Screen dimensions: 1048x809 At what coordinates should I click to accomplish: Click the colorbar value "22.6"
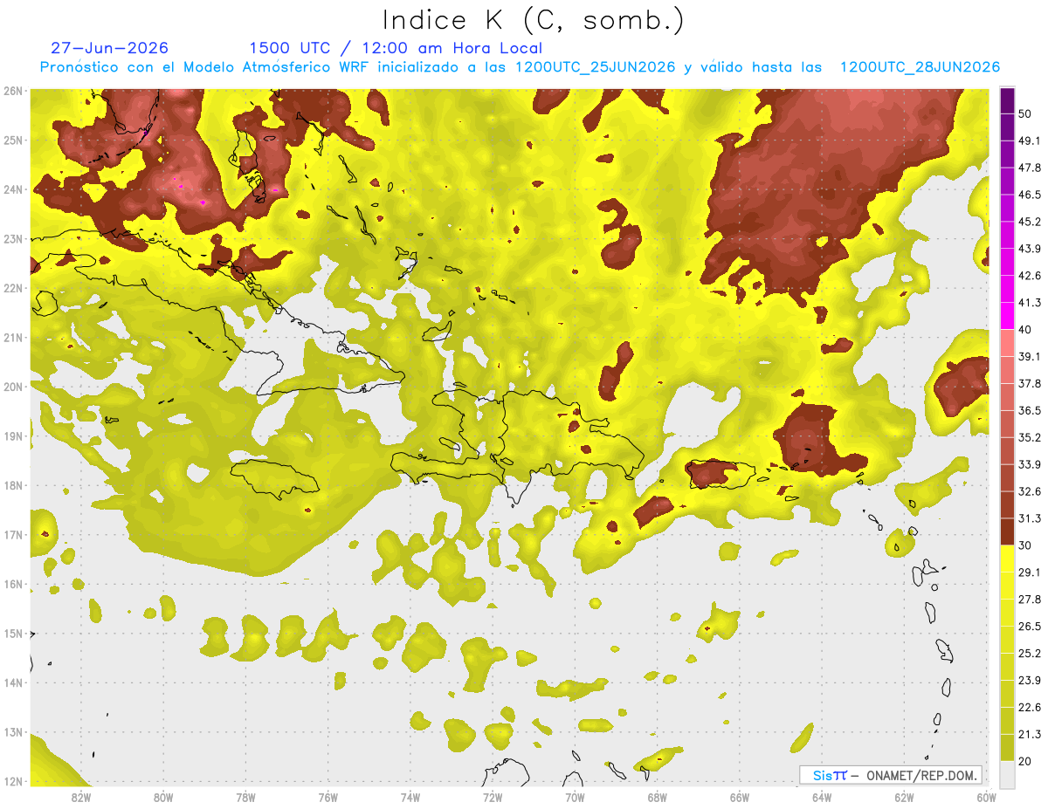(x=1030, y=707)
